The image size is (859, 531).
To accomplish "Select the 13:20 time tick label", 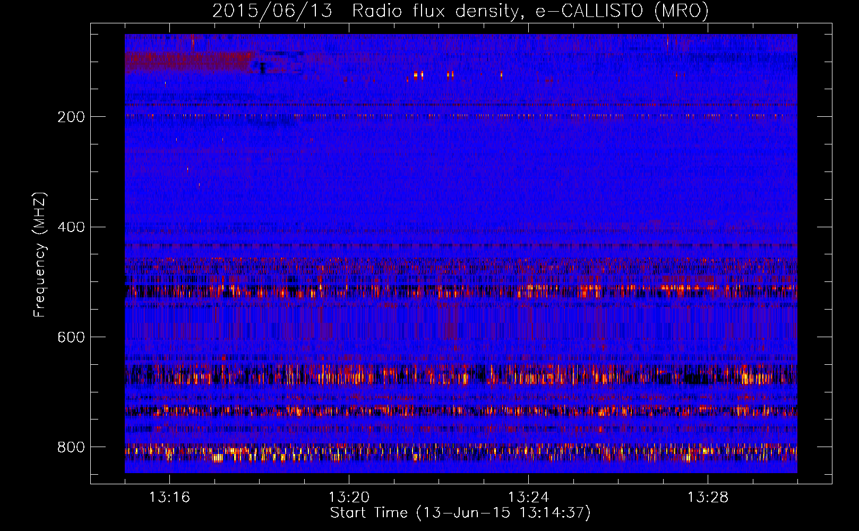I will click(349, 498).
